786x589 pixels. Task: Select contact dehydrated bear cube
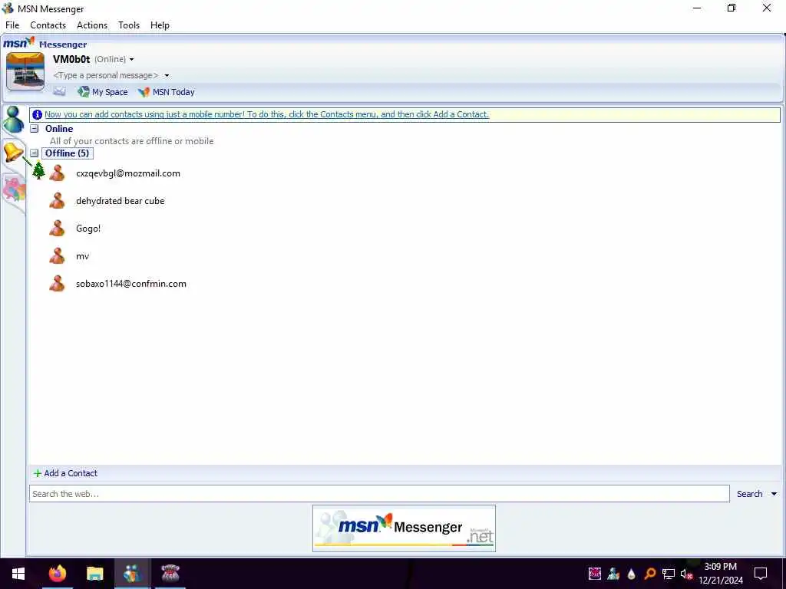tap(121, 201)
